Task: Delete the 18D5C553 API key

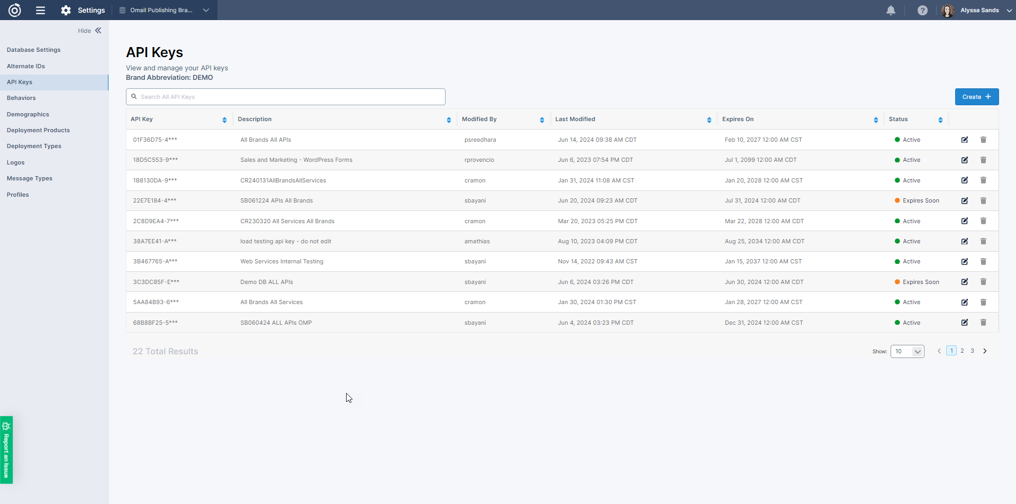Action: point(983,160)
